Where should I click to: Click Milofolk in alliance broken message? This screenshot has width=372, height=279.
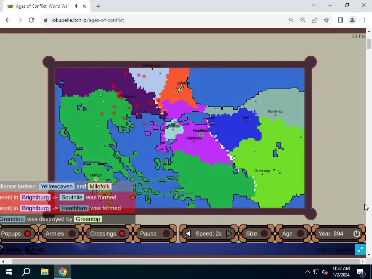(x=100, y=186)
